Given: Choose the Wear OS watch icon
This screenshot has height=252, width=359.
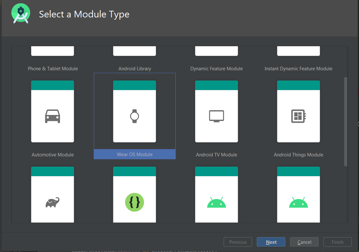Looking at the screenshot, I should tap(135, 116).
